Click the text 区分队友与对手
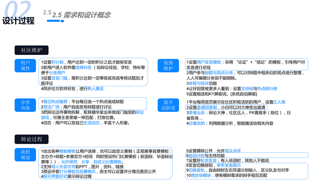This screenshot has width=322, height=181. click(275, 170)
